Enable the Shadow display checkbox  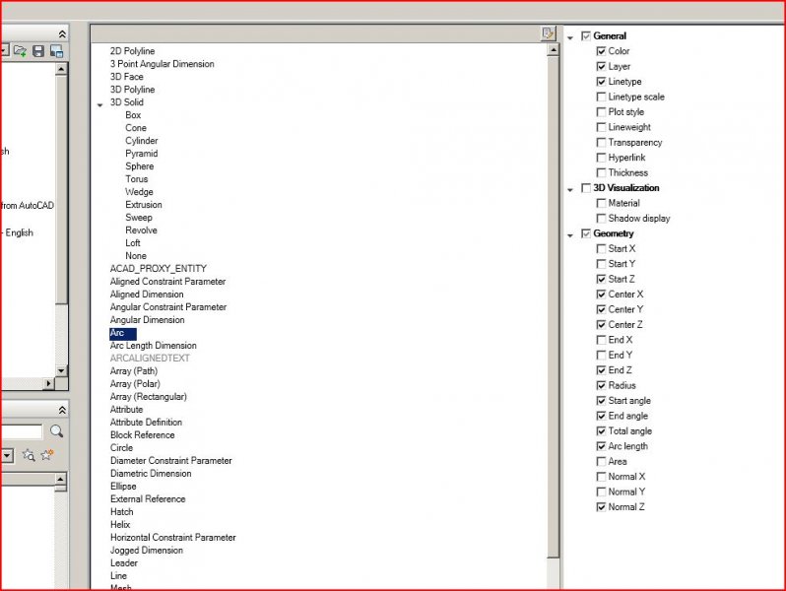pos(601,219)
